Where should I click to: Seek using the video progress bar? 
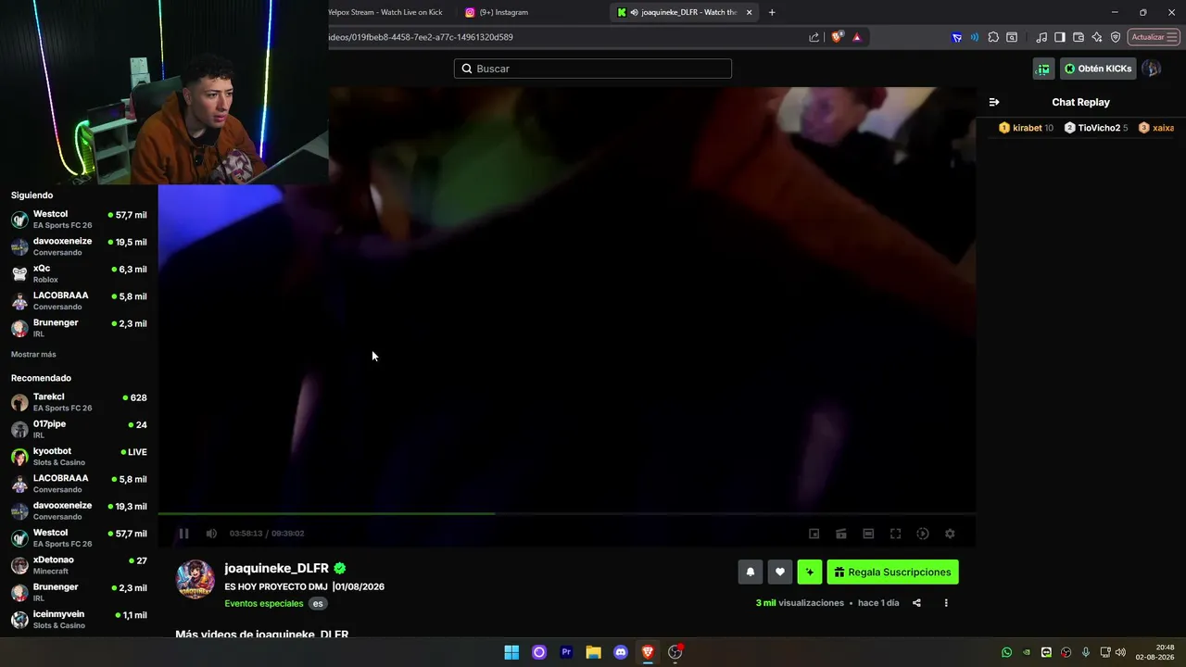tap(567, 513)
